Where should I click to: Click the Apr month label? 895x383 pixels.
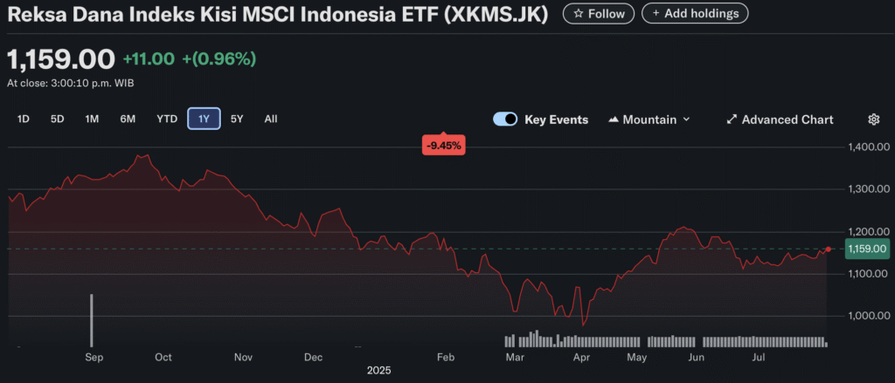click(581, 358)
